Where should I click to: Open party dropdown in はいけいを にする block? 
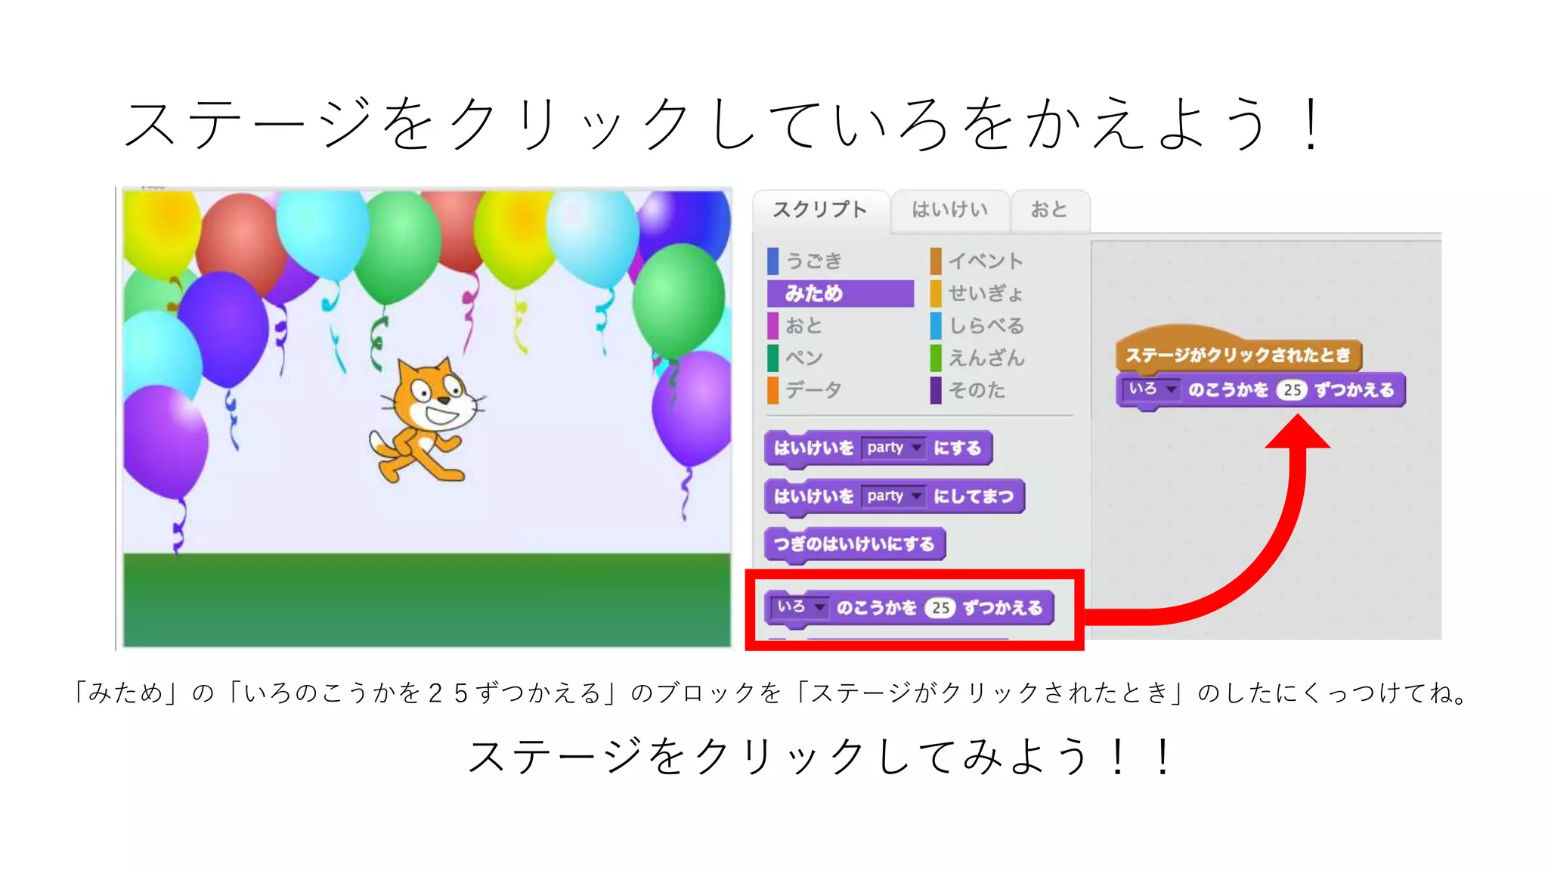point(893,448)
